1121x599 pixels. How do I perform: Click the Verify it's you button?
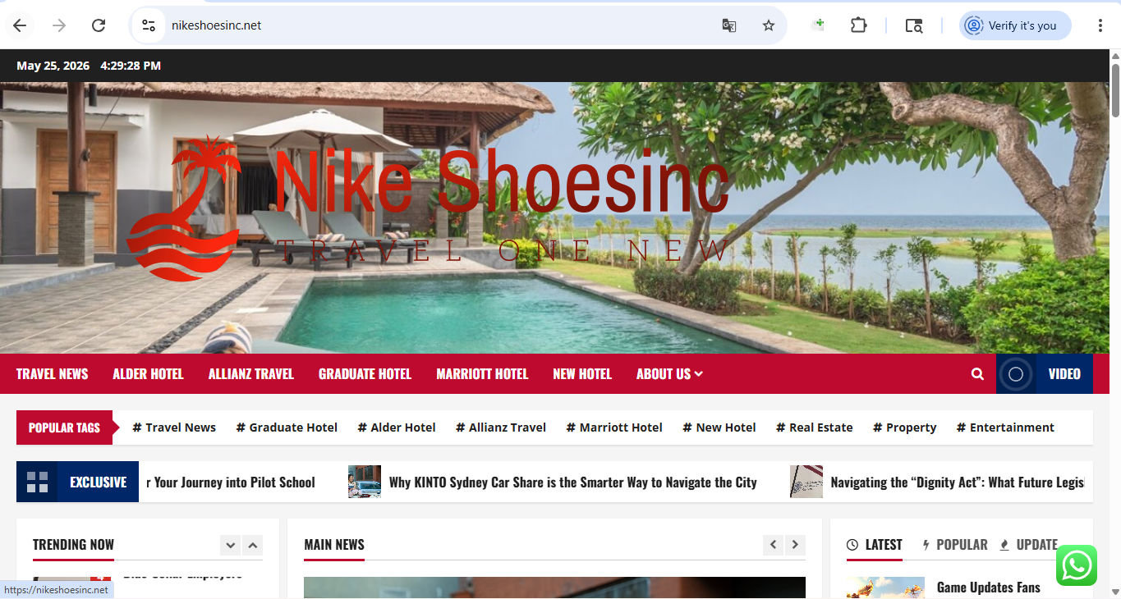(x=1016, y=25)
